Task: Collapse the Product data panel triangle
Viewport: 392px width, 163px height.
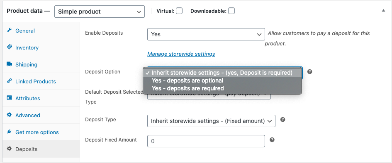Action: pos(384,11)
